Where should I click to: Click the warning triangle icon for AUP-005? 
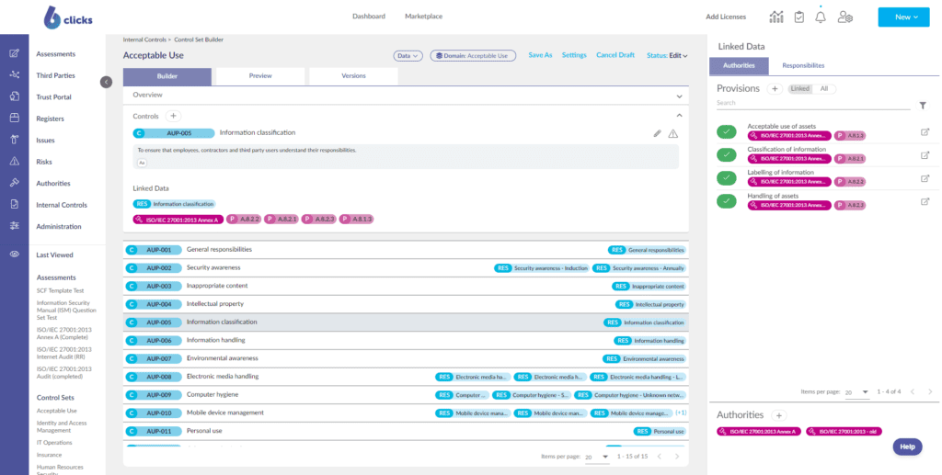[673, 133]
